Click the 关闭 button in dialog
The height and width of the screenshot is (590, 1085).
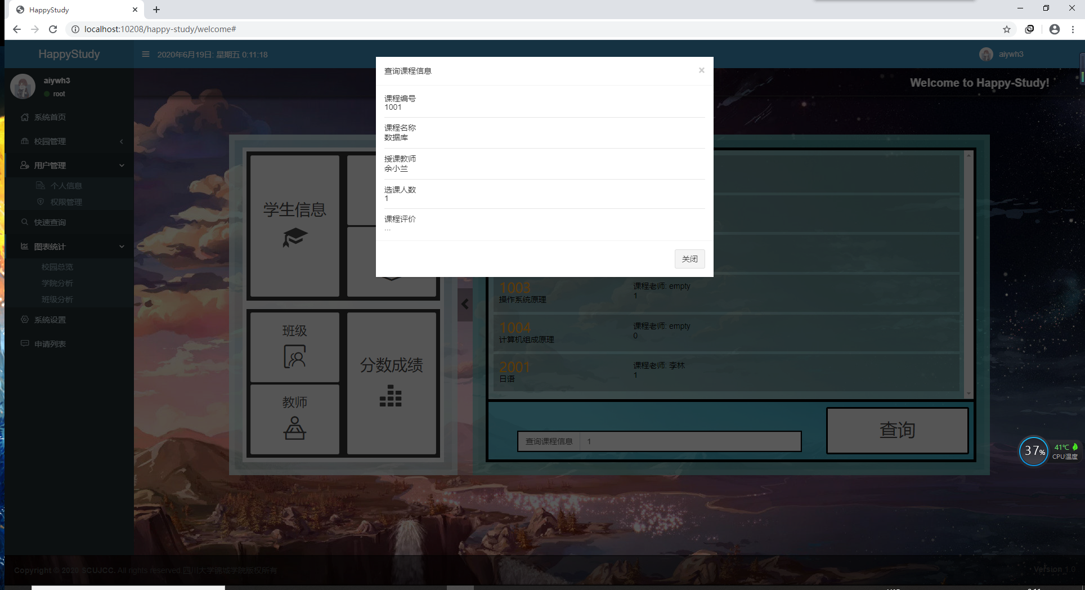point(689,259)
